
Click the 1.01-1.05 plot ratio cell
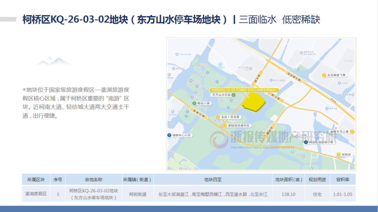pos(343,194)
